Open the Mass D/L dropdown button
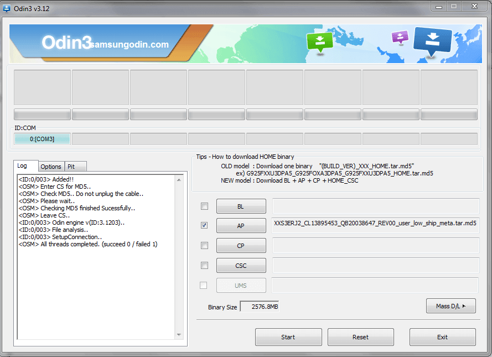The width and height of the screenshot is (492, 357). [451, 306]
